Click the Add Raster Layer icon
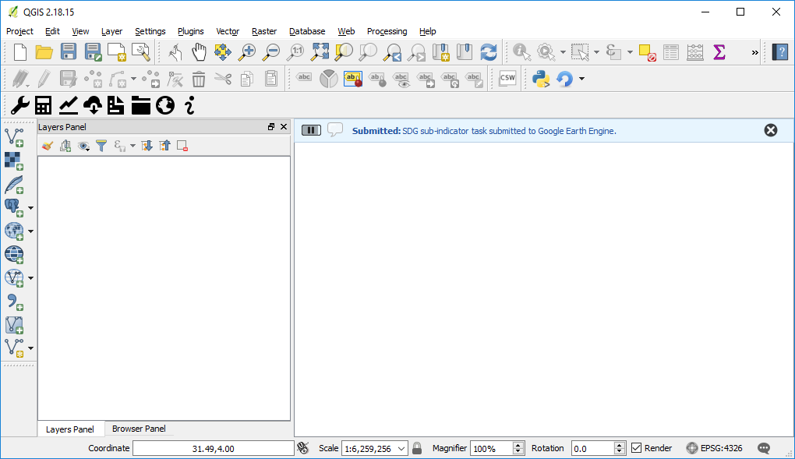The width and height of the screenshot is (795, 459). [14, 161]
